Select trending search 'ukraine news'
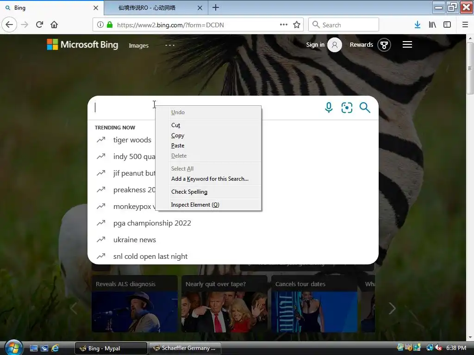474x355 pixels. (x=135, y=240)
